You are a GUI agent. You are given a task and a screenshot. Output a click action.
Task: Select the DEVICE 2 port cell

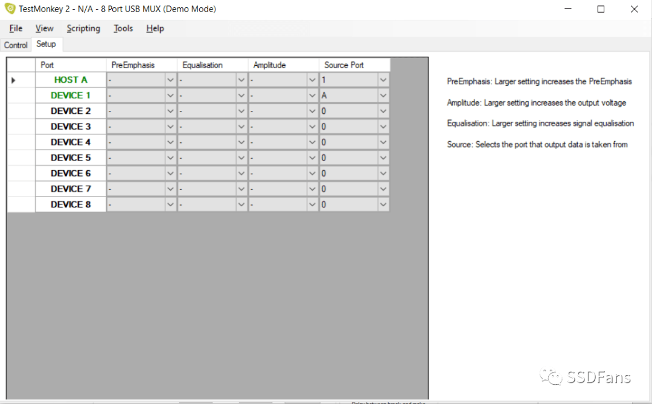coord(71,111)
